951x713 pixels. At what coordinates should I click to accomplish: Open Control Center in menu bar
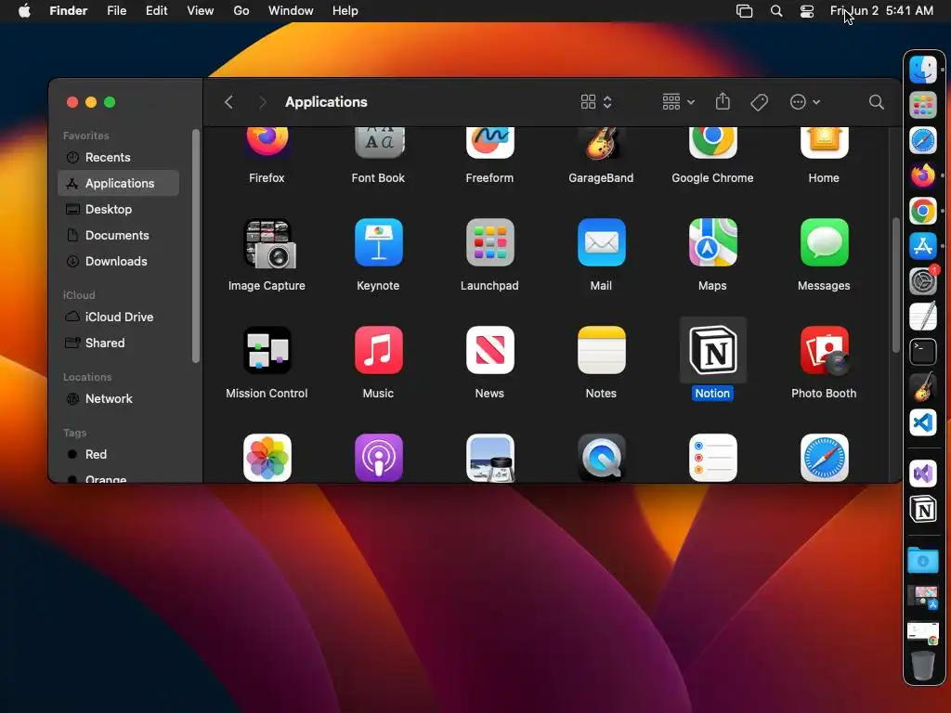[807, 11]
